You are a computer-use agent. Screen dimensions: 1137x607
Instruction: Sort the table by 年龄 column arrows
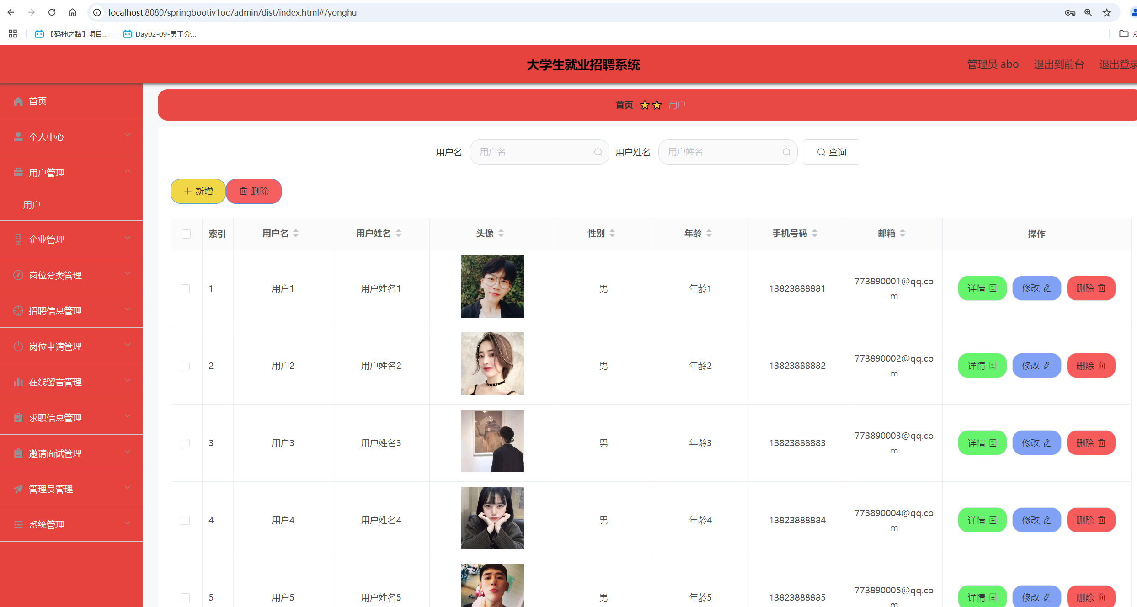709,233
